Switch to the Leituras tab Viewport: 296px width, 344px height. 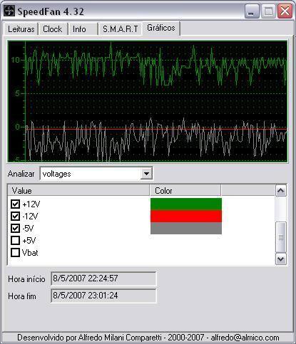coord(21,29)
